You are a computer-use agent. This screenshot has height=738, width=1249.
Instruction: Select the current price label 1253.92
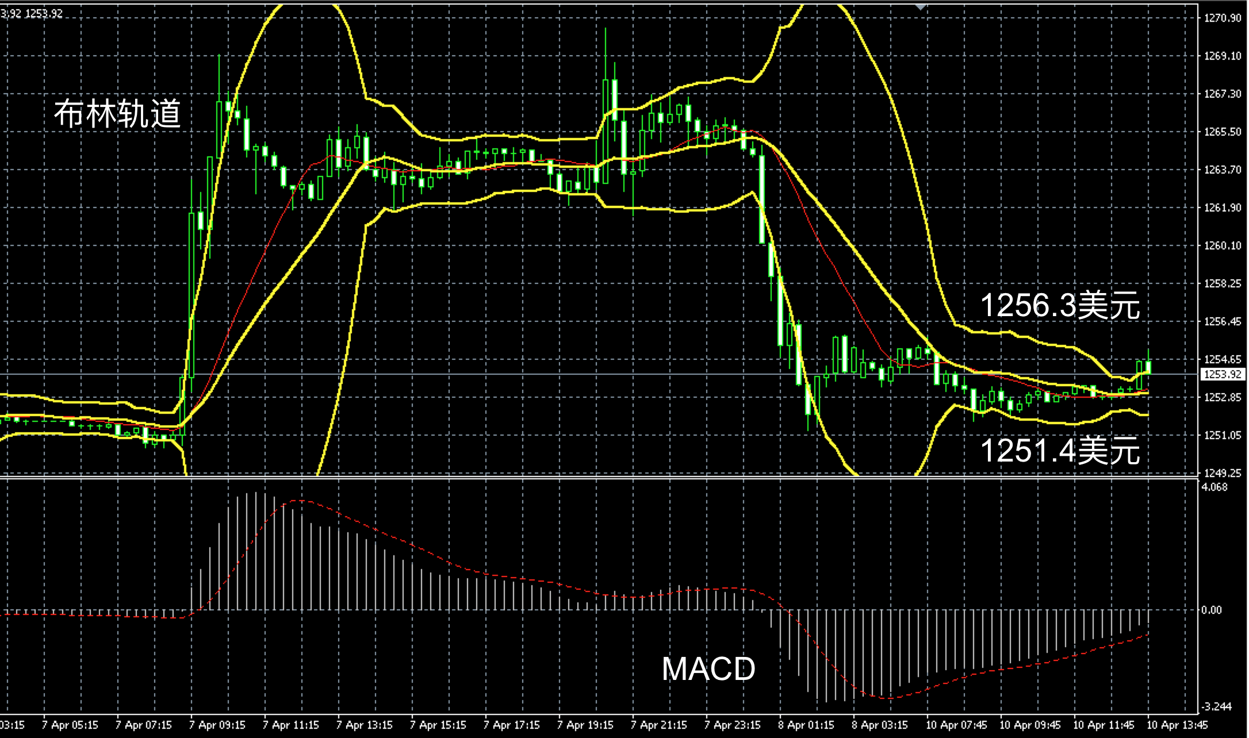pos(1223,374)
